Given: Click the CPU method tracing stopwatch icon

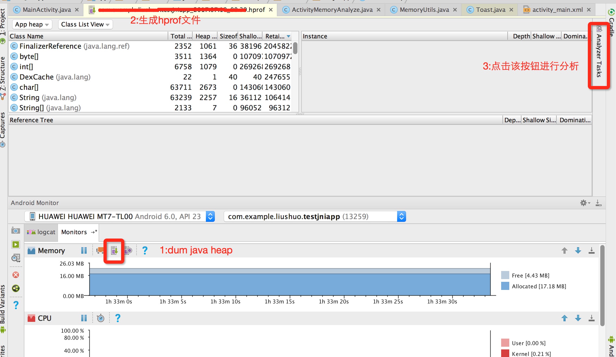Looking at the screenshot, I should click(x=100, y=318).
